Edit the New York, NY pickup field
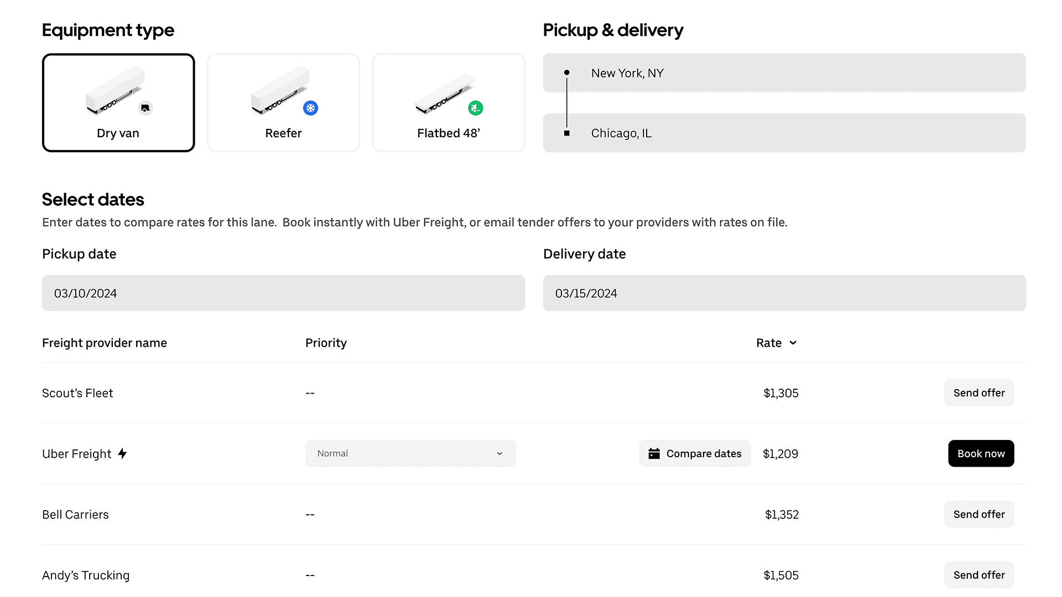The image size is (1062, 597). [784, 73]
